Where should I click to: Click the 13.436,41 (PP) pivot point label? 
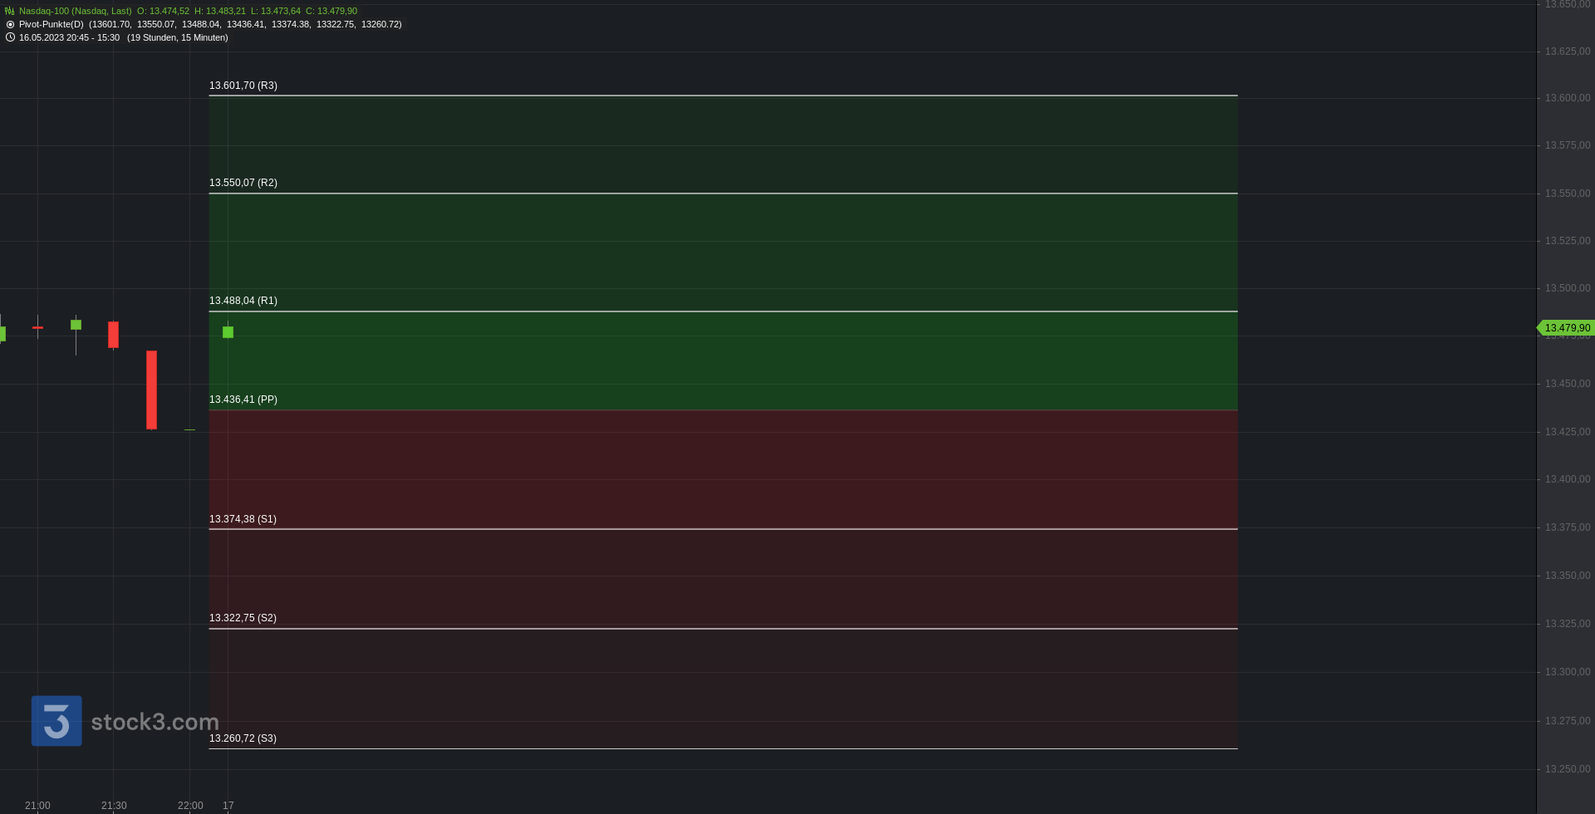243,400
